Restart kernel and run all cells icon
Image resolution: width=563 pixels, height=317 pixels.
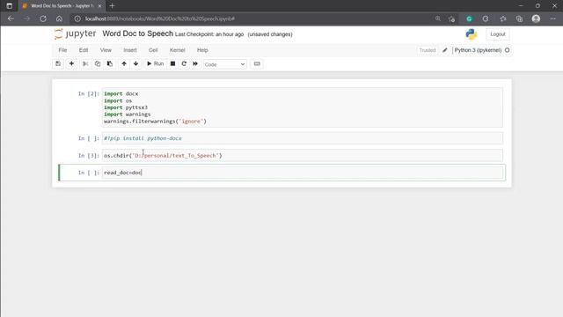click(195, 64)
